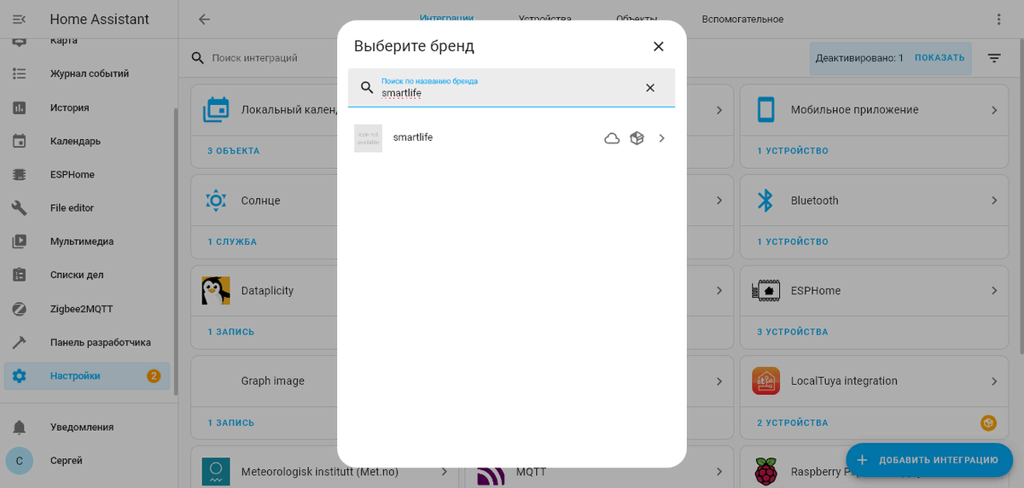
Task: Expand the smartlife brand chevron
Action: (x=661, y=138)
